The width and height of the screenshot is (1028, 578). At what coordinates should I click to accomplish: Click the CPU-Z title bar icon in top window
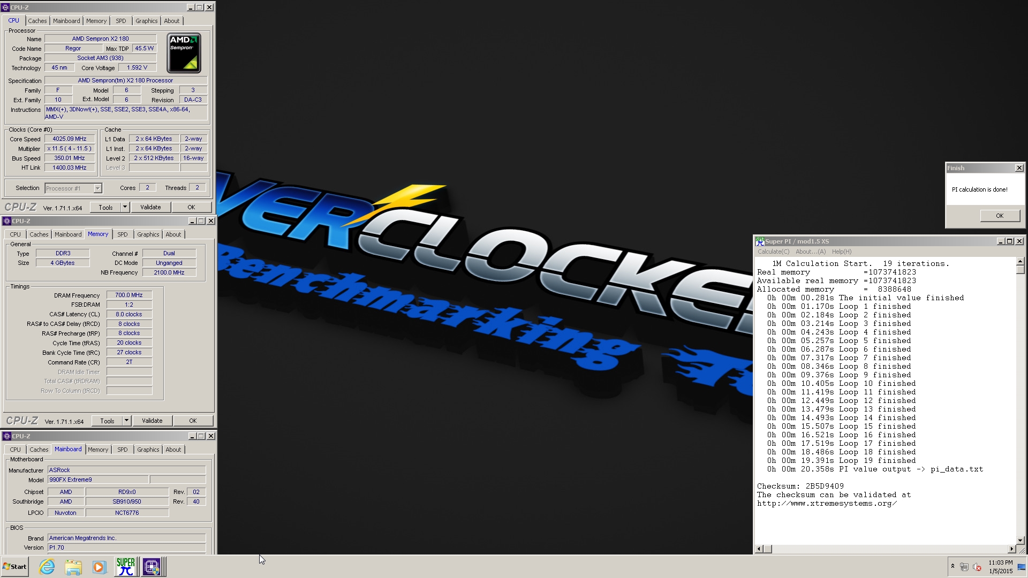point(6,7)
